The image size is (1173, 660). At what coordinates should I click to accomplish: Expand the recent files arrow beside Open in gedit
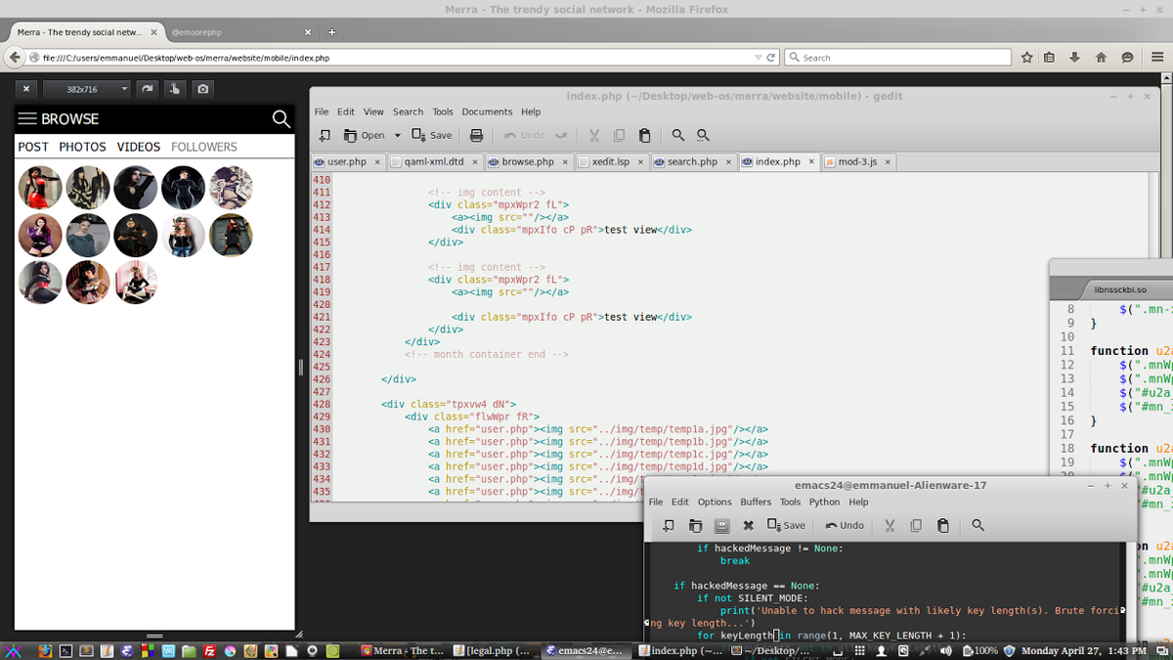pyautogui.click(x=397, y=135)
